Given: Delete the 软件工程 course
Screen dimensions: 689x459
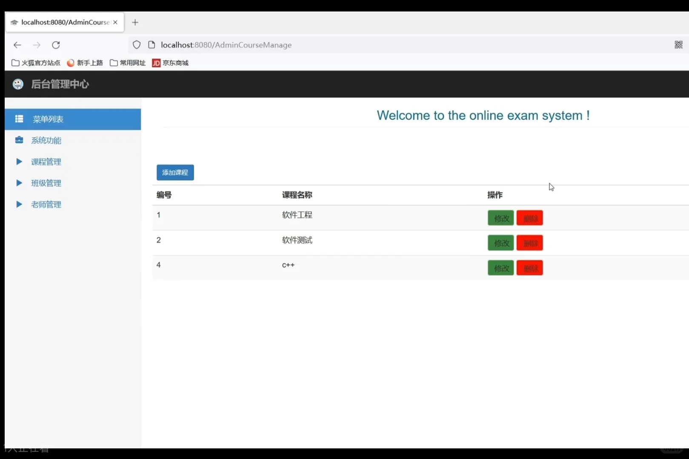Looking at the screenshot, I should 530,218.
